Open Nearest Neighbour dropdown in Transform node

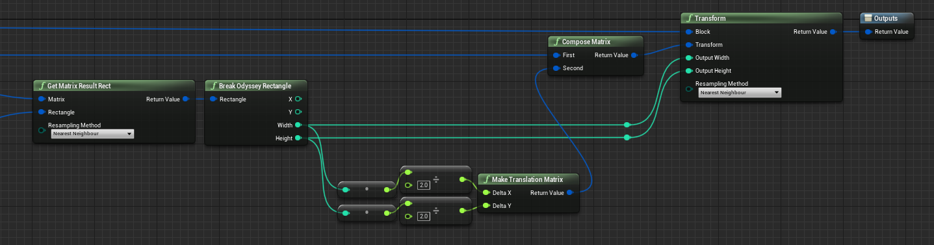pos(740,92)
